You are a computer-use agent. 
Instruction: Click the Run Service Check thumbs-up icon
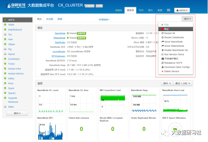162,55
